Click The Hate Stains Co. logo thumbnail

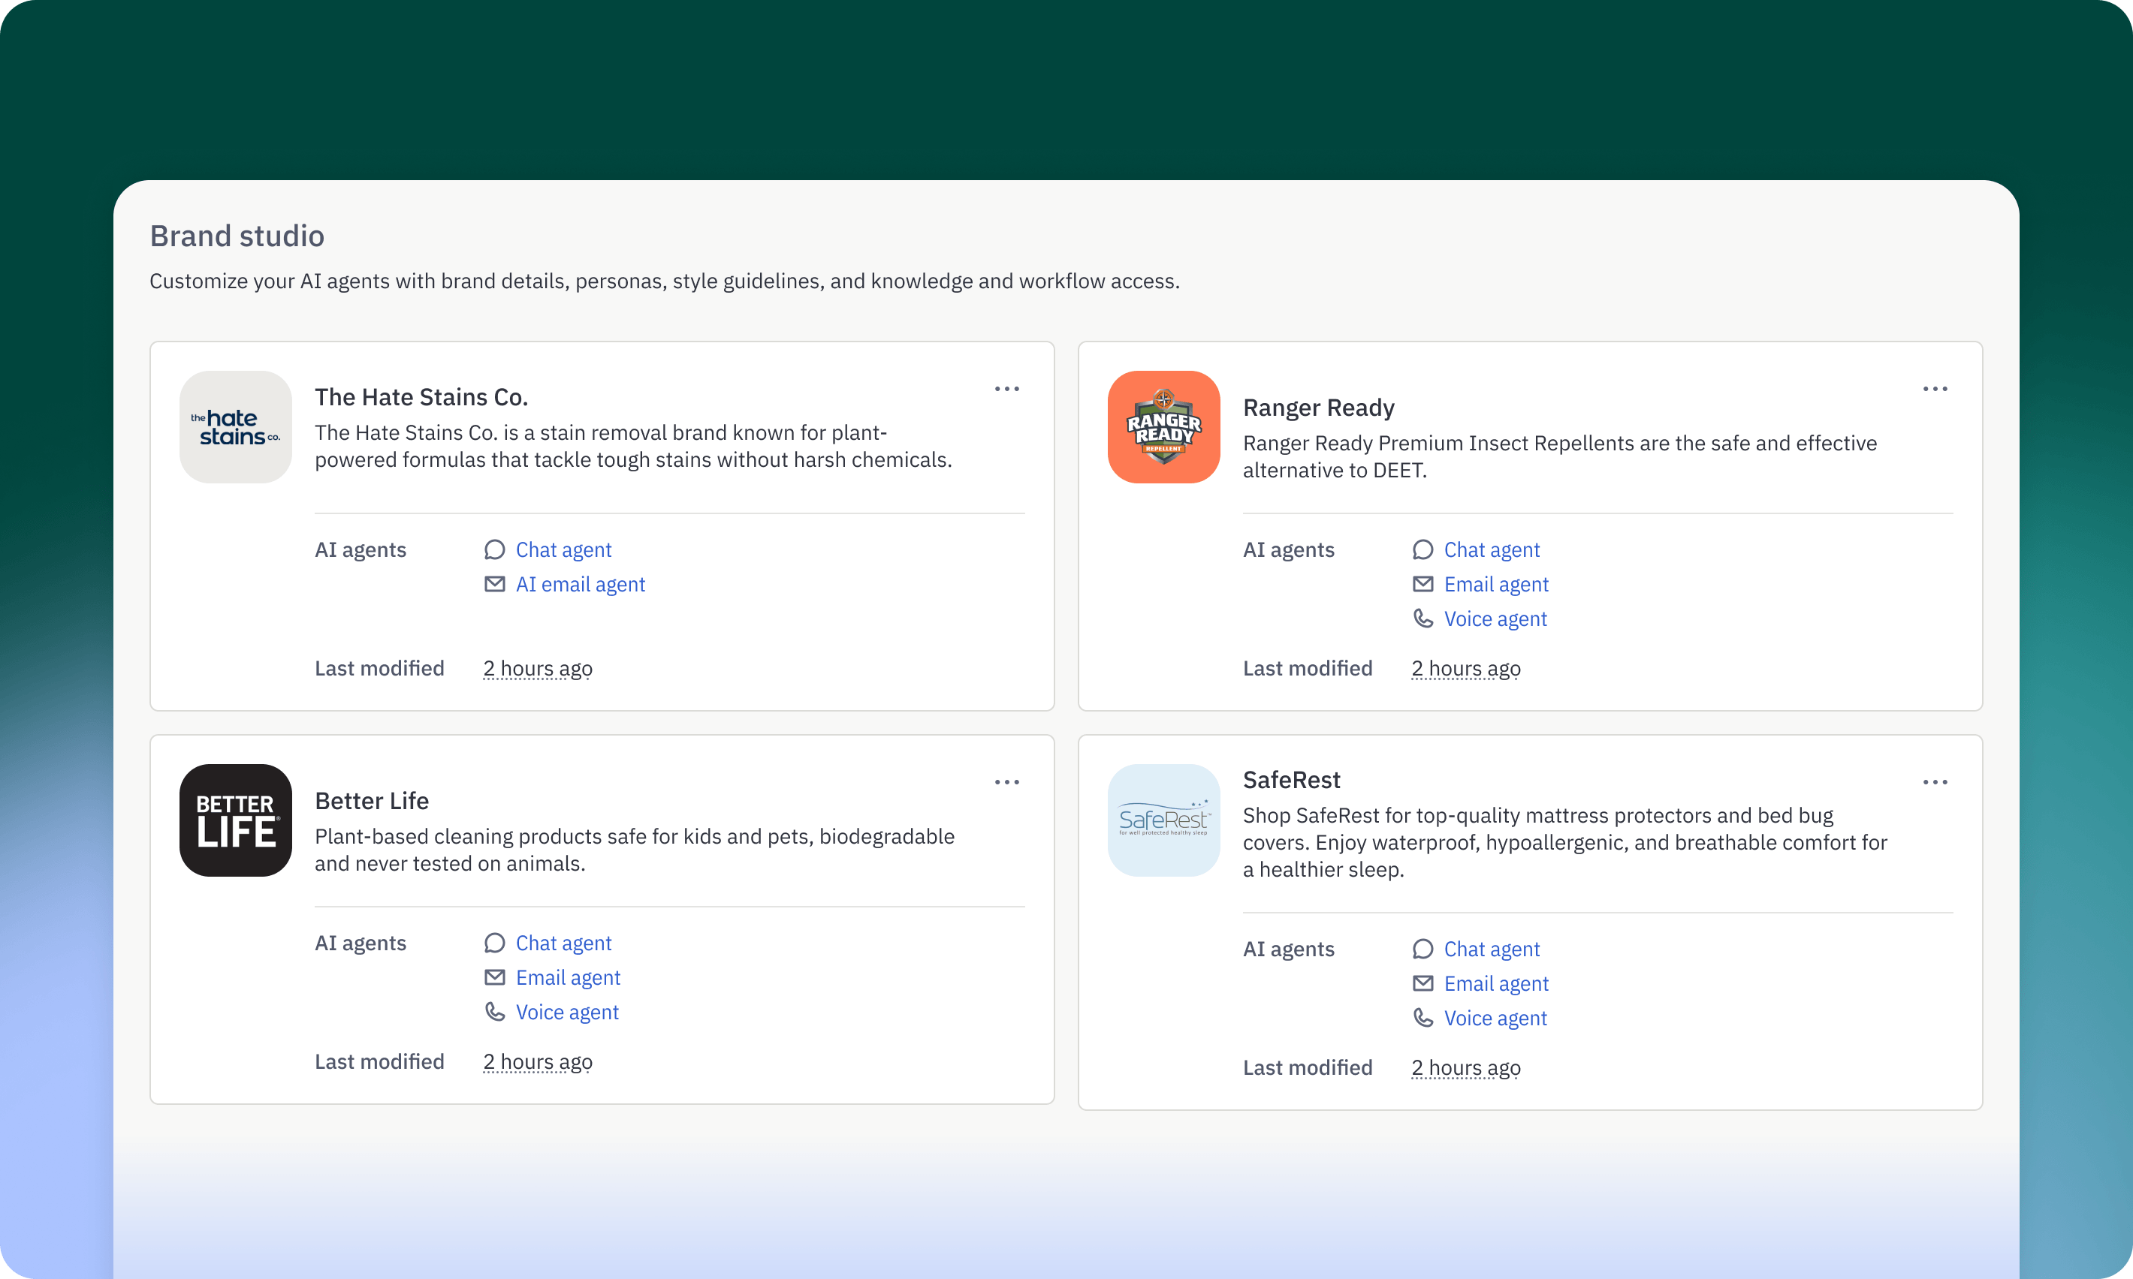coord(235,428)
